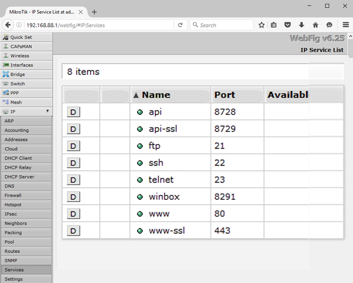Viewport: 353px width, 283px height.
Task: Open DHCP Server submenu item
Action: [x=26, y=177]
